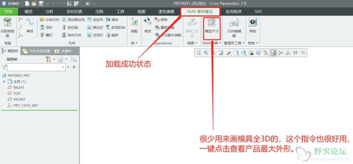Add a 定位环 locating ring

[x=95, y=20]
